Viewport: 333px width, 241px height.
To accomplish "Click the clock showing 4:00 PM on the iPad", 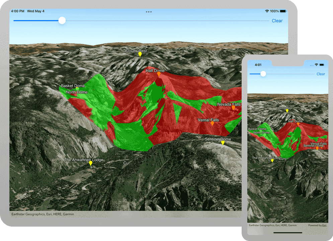I will click(x=18, y=11).
